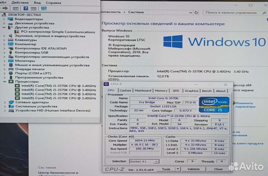The height and width of the screenshot is (176, 268).
Task: Click the monitor scan icon in Device Manager toolbar
Action: click(44, 8)
